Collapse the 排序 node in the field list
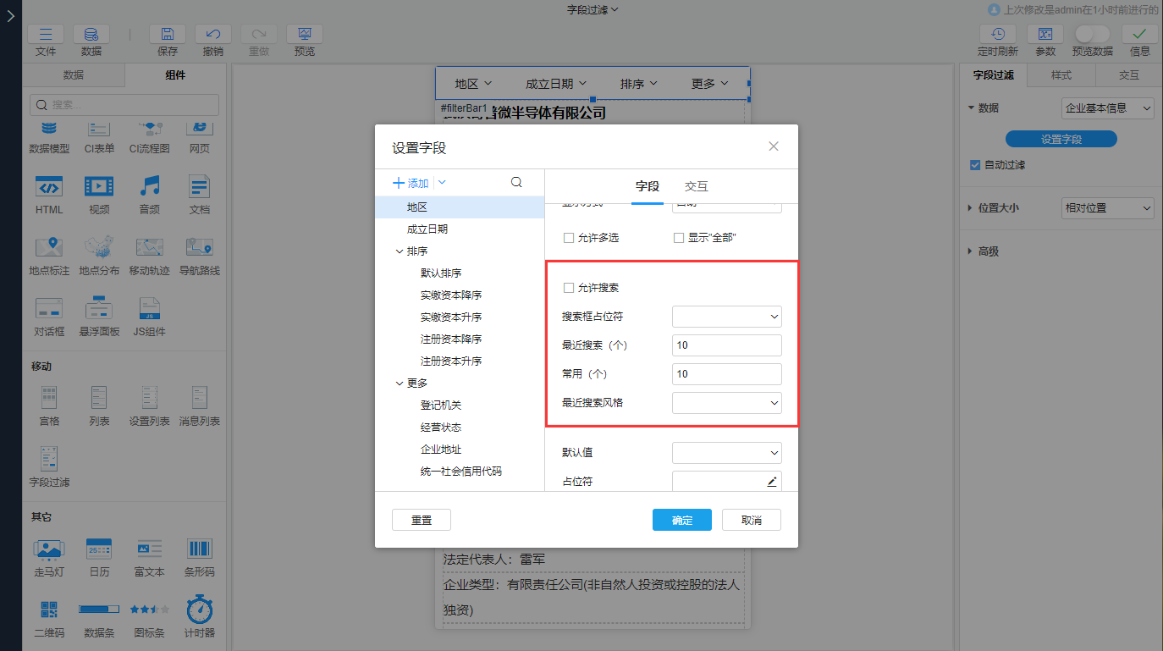 point(399,251)
